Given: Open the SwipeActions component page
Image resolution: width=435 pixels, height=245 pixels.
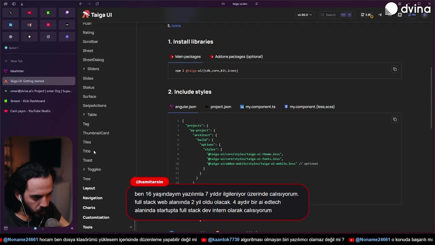Looking at the screenshot, I should (94, 105).
